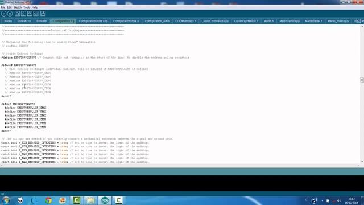Open the Help menu
Screen dimensions: 364x205
35,7
